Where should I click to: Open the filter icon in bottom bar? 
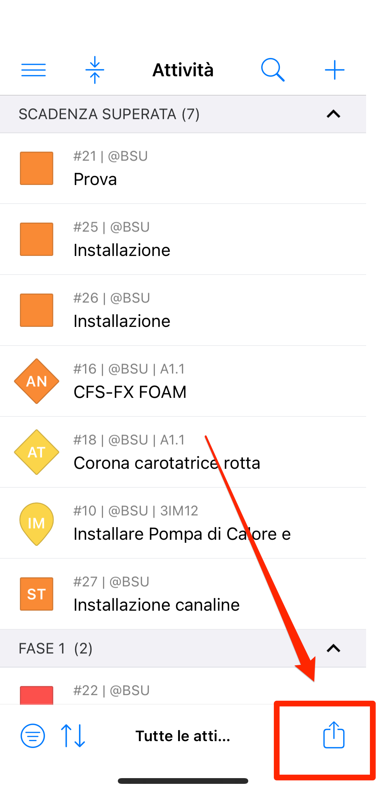tap(33, 736)
